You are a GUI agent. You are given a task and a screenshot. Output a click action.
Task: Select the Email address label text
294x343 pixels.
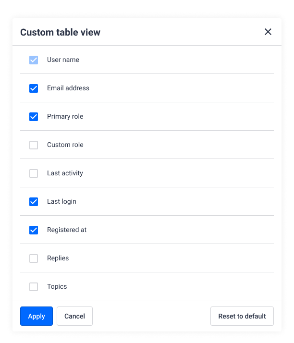click(x=68, y=88)
